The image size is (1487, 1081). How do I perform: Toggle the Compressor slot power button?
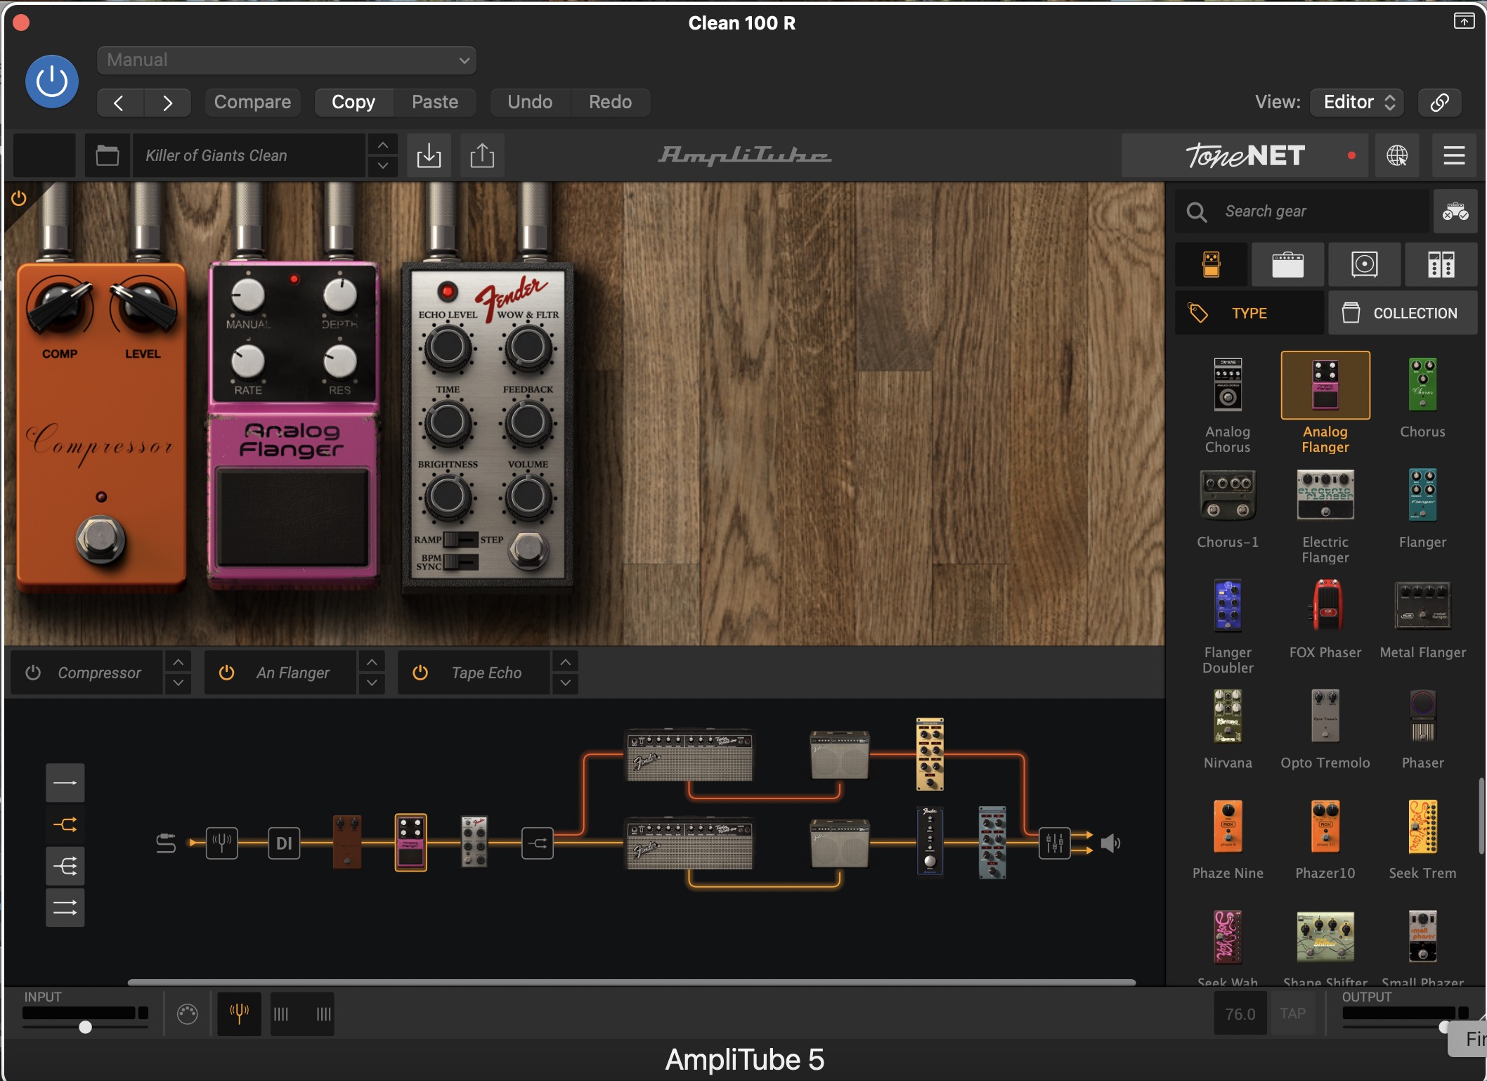tap(33, 673)
